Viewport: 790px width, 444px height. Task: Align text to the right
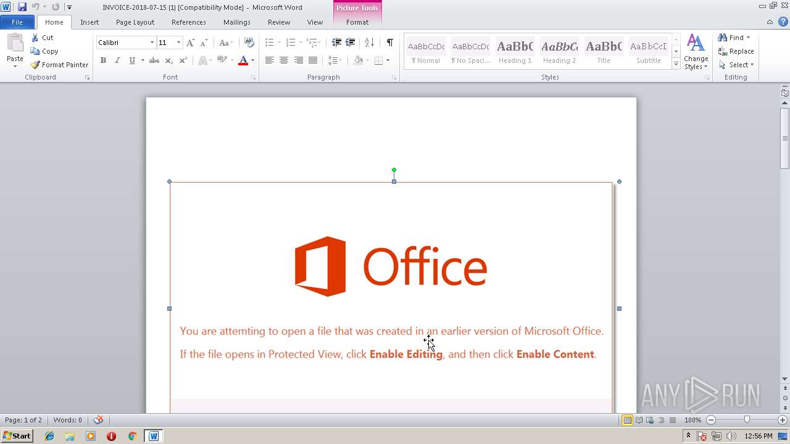[x=298, y=60]
